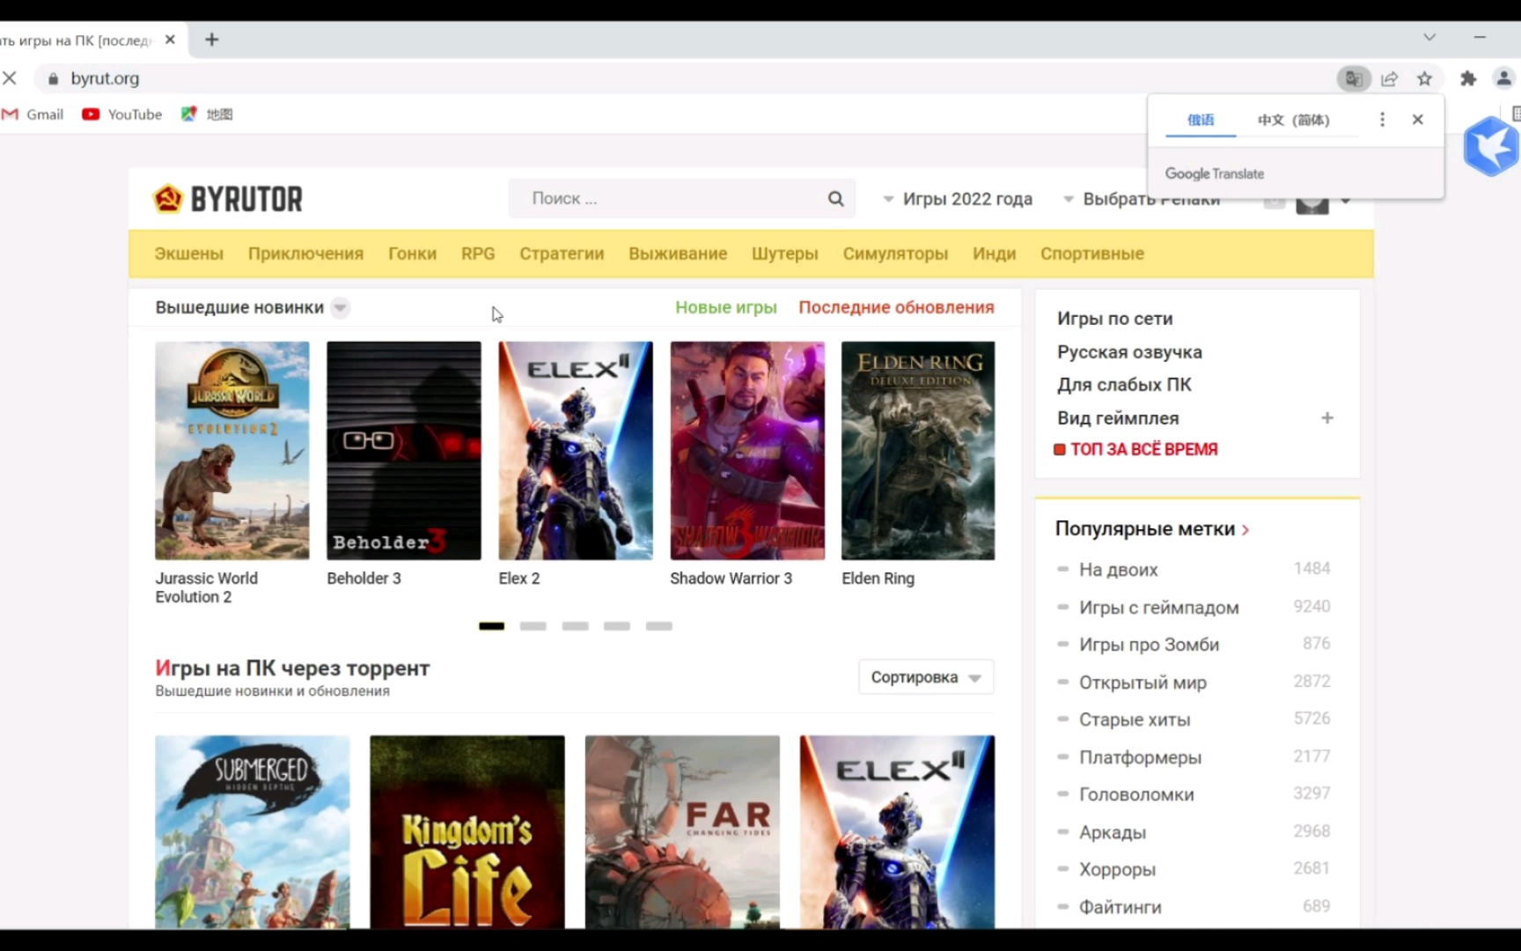Stop loading with the X button
The height and width of the screenshot is (951, 1521).
(10, 78)
